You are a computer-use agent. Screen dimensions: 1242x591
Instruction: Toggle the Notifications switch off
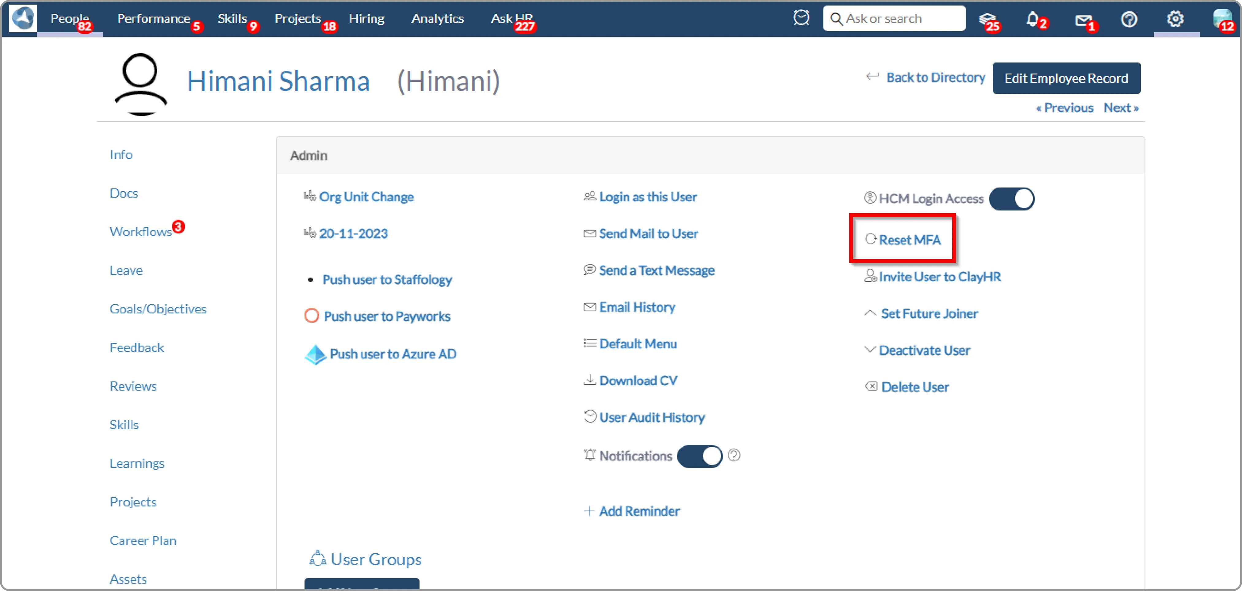[700, 456]
